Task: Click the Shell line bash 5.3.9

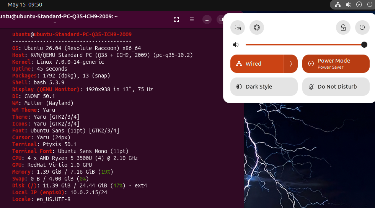Action: 38,82
